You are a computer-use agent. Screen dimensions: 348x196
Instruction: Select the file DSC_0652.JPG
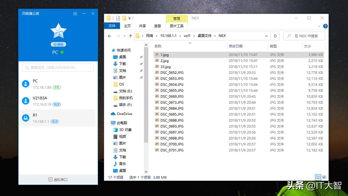tap(172, 73)
